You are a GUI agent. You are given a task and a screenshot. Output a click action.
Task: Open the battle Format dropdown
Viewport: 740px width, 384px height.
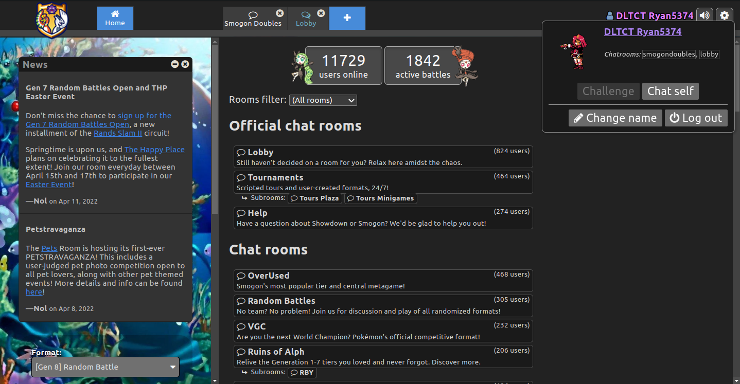pos(105,367)
